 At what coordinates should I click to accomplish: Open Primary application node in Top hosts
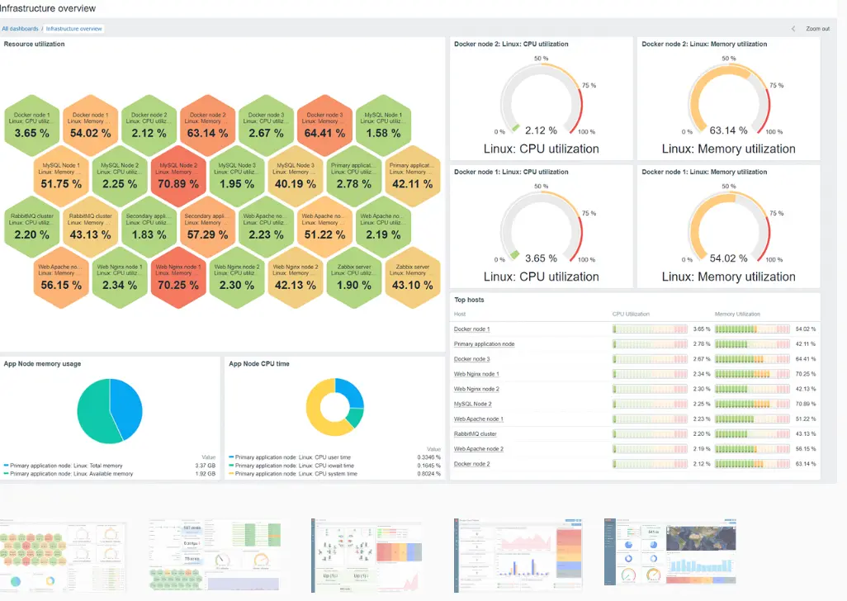pyautogui.click(x=484, y=344)
